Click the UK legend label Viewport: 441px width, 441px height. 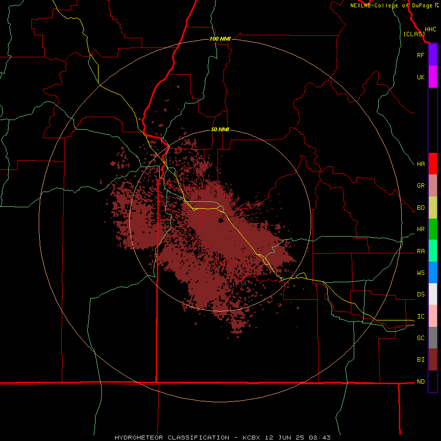[x=420, y=77]
